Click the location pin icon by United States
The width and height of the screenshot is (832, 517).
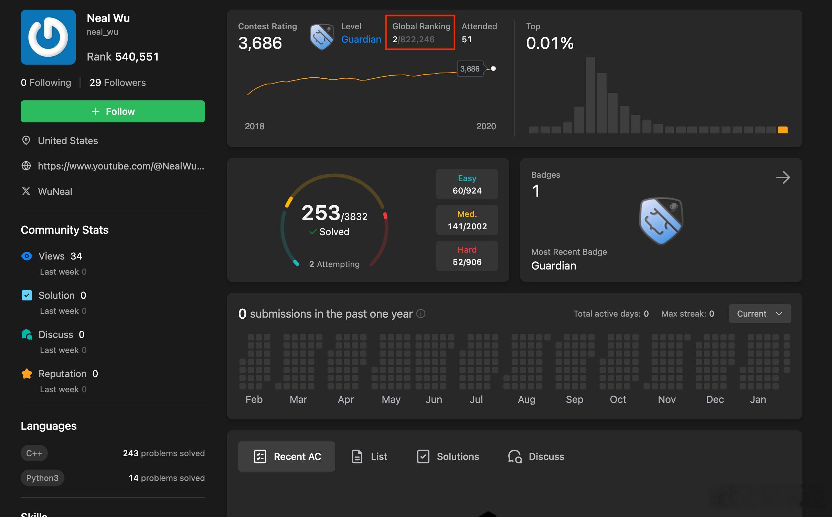(26, 140)
